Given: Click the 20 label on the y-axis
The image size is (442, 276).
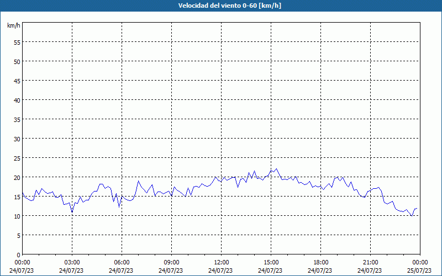Looking at the screenshot, I should [x=16, y=177].
